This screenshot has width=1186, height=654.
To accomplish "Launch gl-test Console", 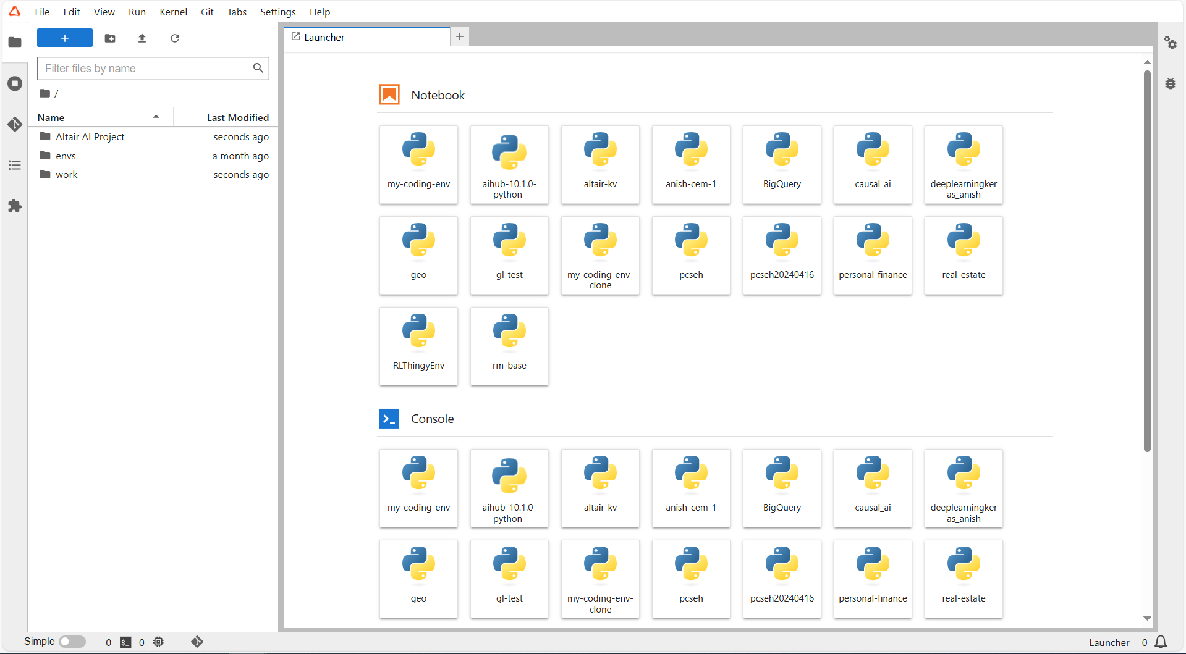I will pyautogui.click(x=509, y=579).
